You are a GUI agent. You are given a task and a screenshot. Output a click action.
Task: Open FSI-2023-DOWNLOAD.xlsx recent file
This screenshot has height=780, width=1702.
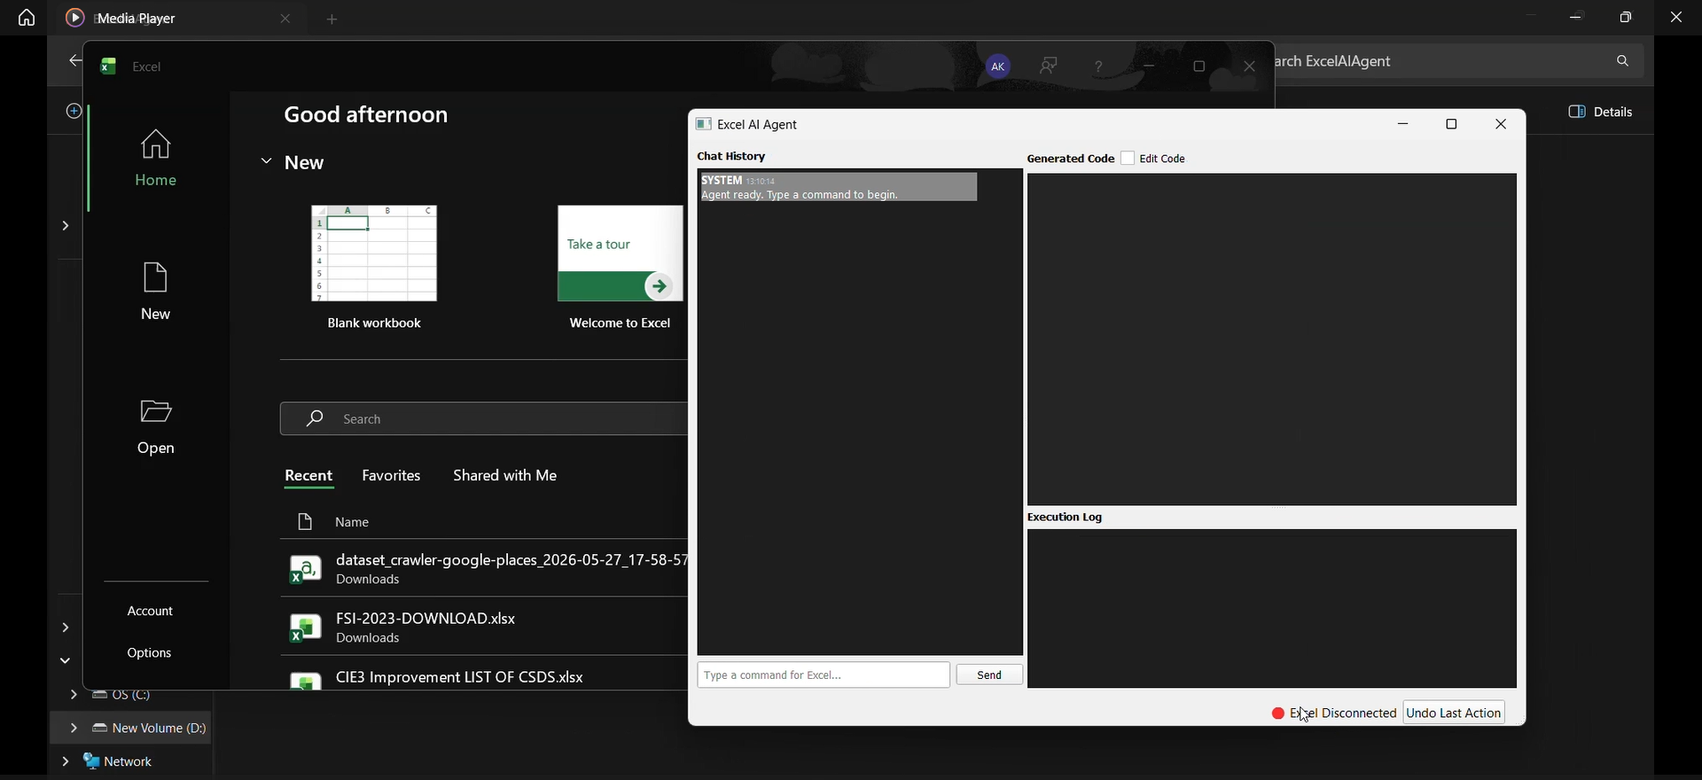click(484, 628)
